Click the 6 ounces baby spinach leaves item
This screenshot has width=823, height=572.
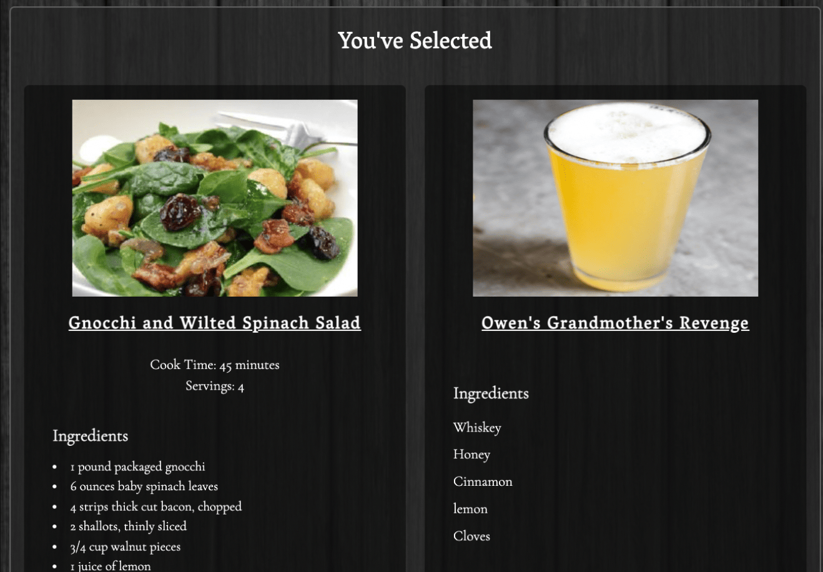pyautogui.click(x=144, y=486)
